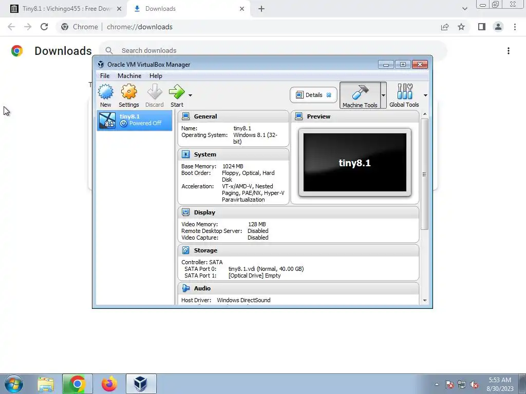Click the muted volume tray icon
Screen dimensions: 526x394
pos(474,385)
